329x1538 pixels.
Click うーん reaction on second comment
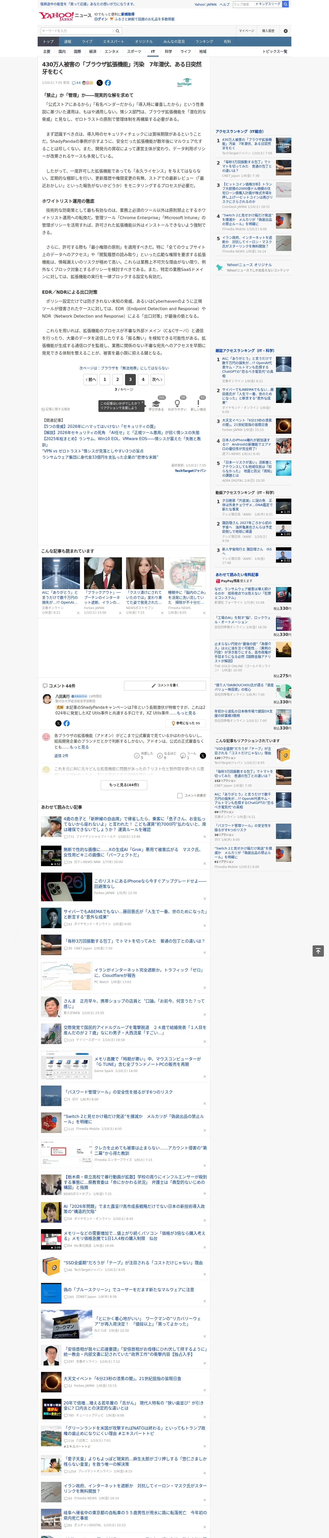[189, 756]
